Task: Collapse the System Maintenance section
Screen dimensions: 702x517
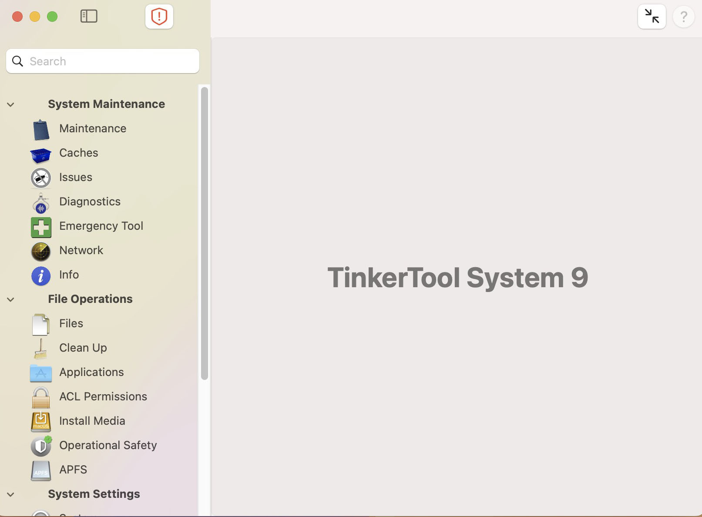Action: 11,104
